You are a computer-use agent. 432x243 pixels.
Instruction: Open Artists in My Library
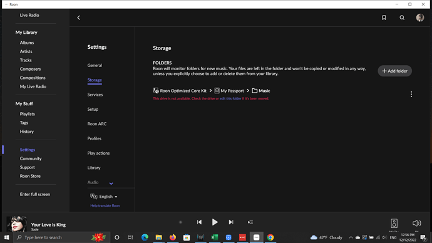pyautogui.click(x=26, y=51)
